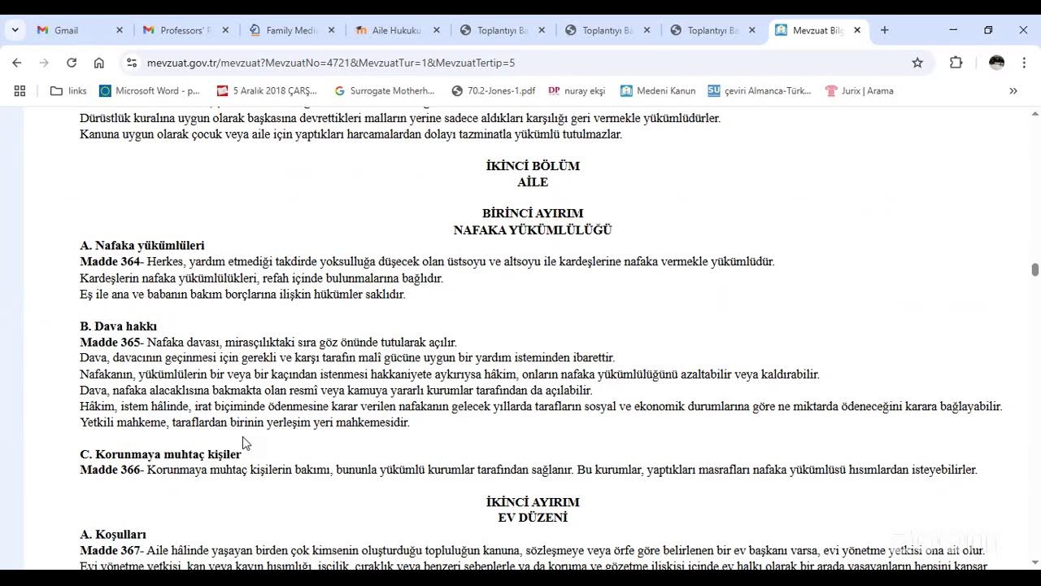Open çeviri Almanca-Türk bookmark
This screenshot has height=586, width=1041.
coord(760,91)
